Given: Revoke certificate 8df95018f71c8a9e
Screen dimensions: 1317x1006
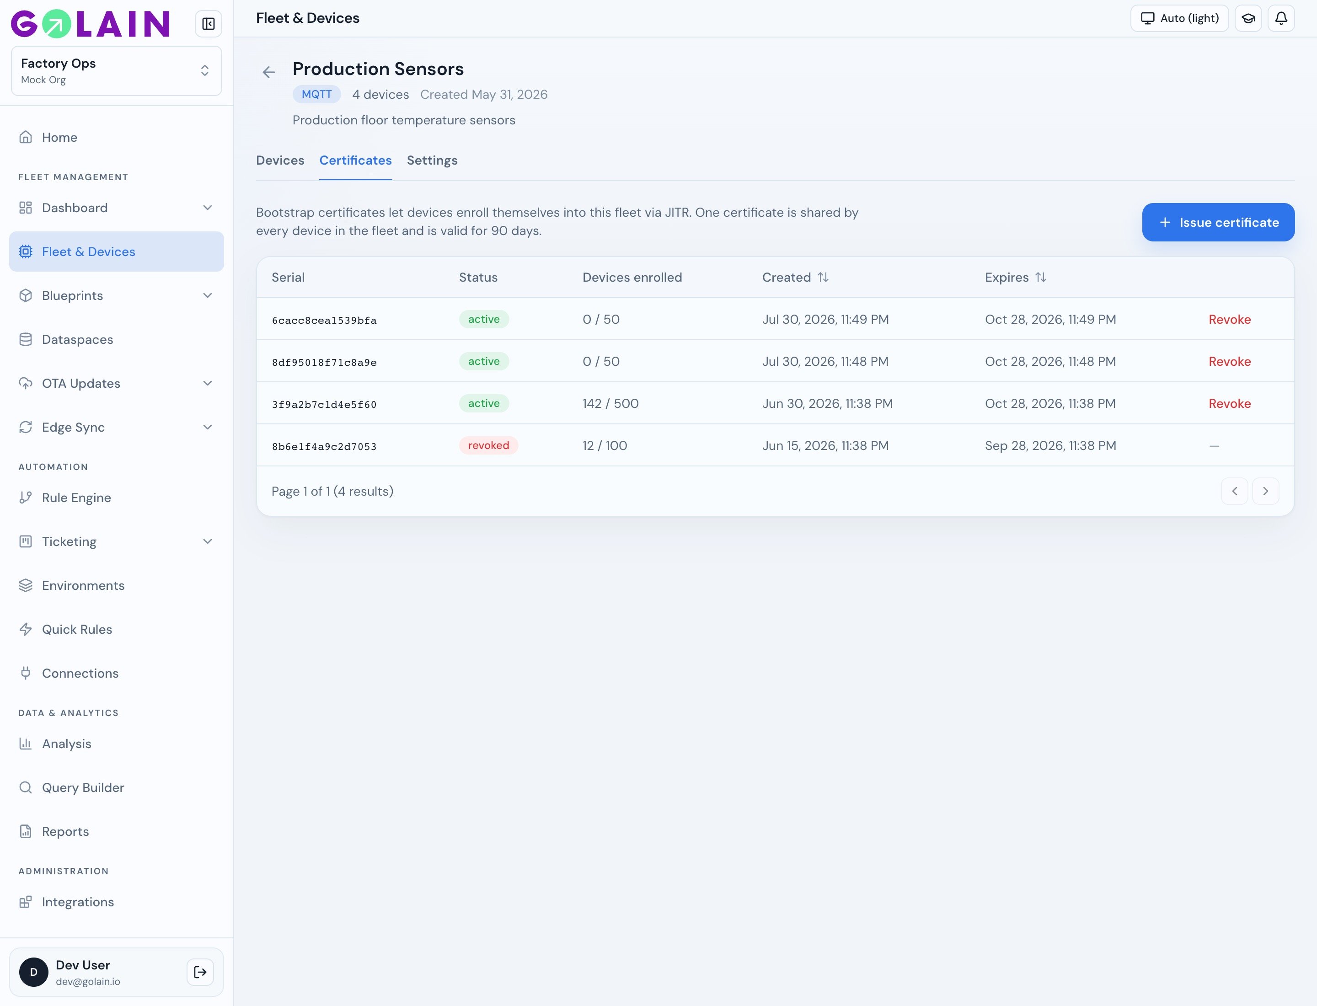Looking at the screenshot, I should tap(1229, 362).
